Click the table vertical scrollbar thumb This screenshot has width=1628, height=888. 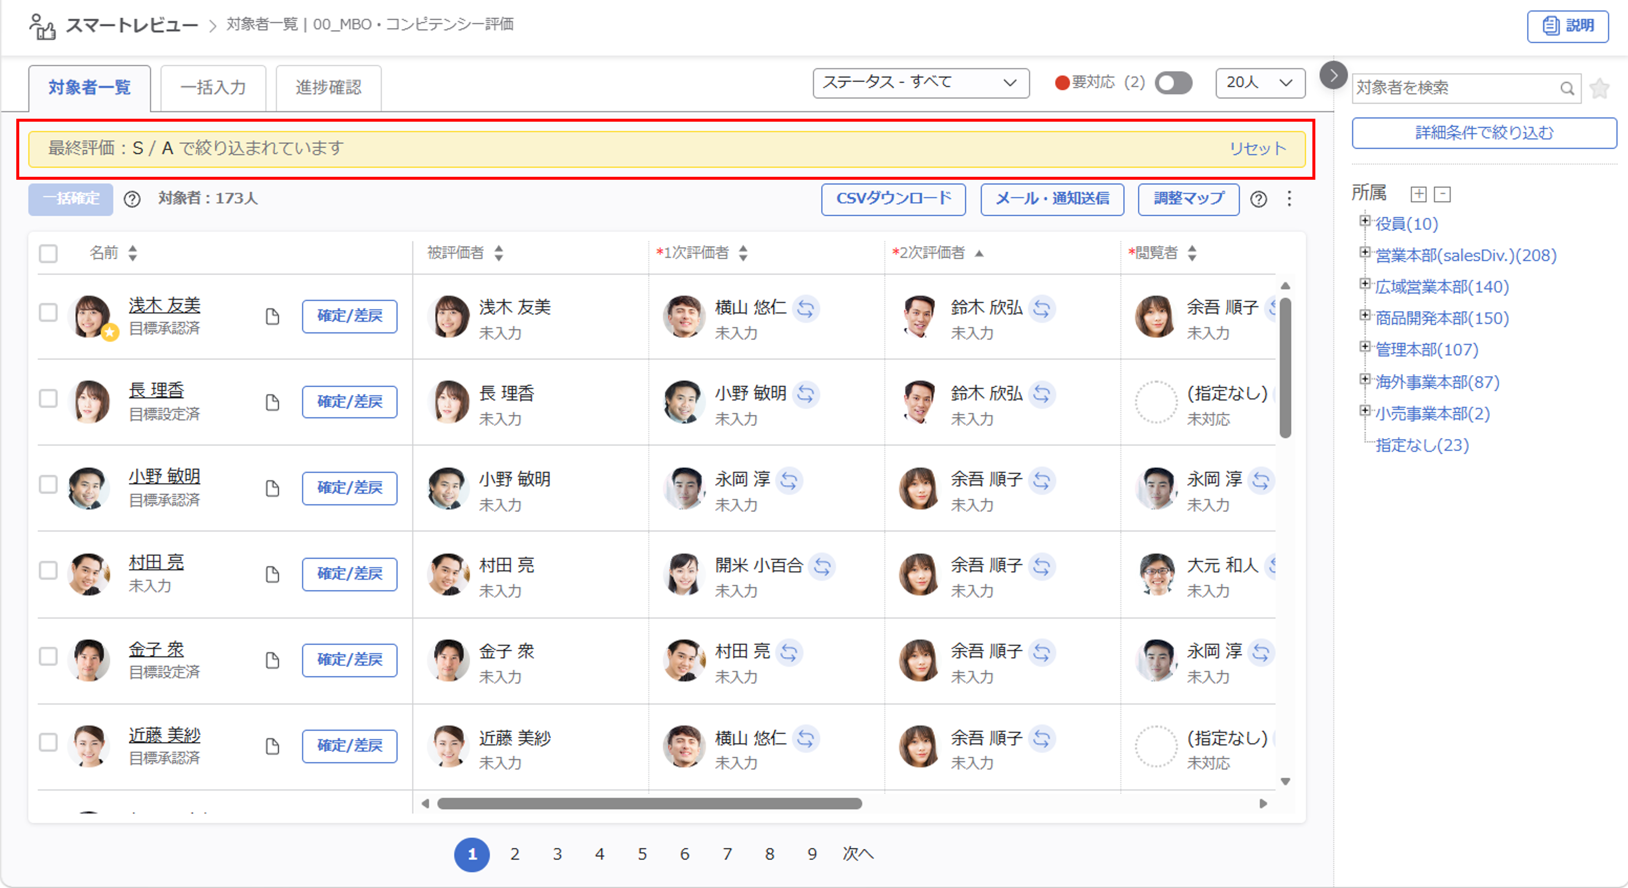[x=1285, y=368]
